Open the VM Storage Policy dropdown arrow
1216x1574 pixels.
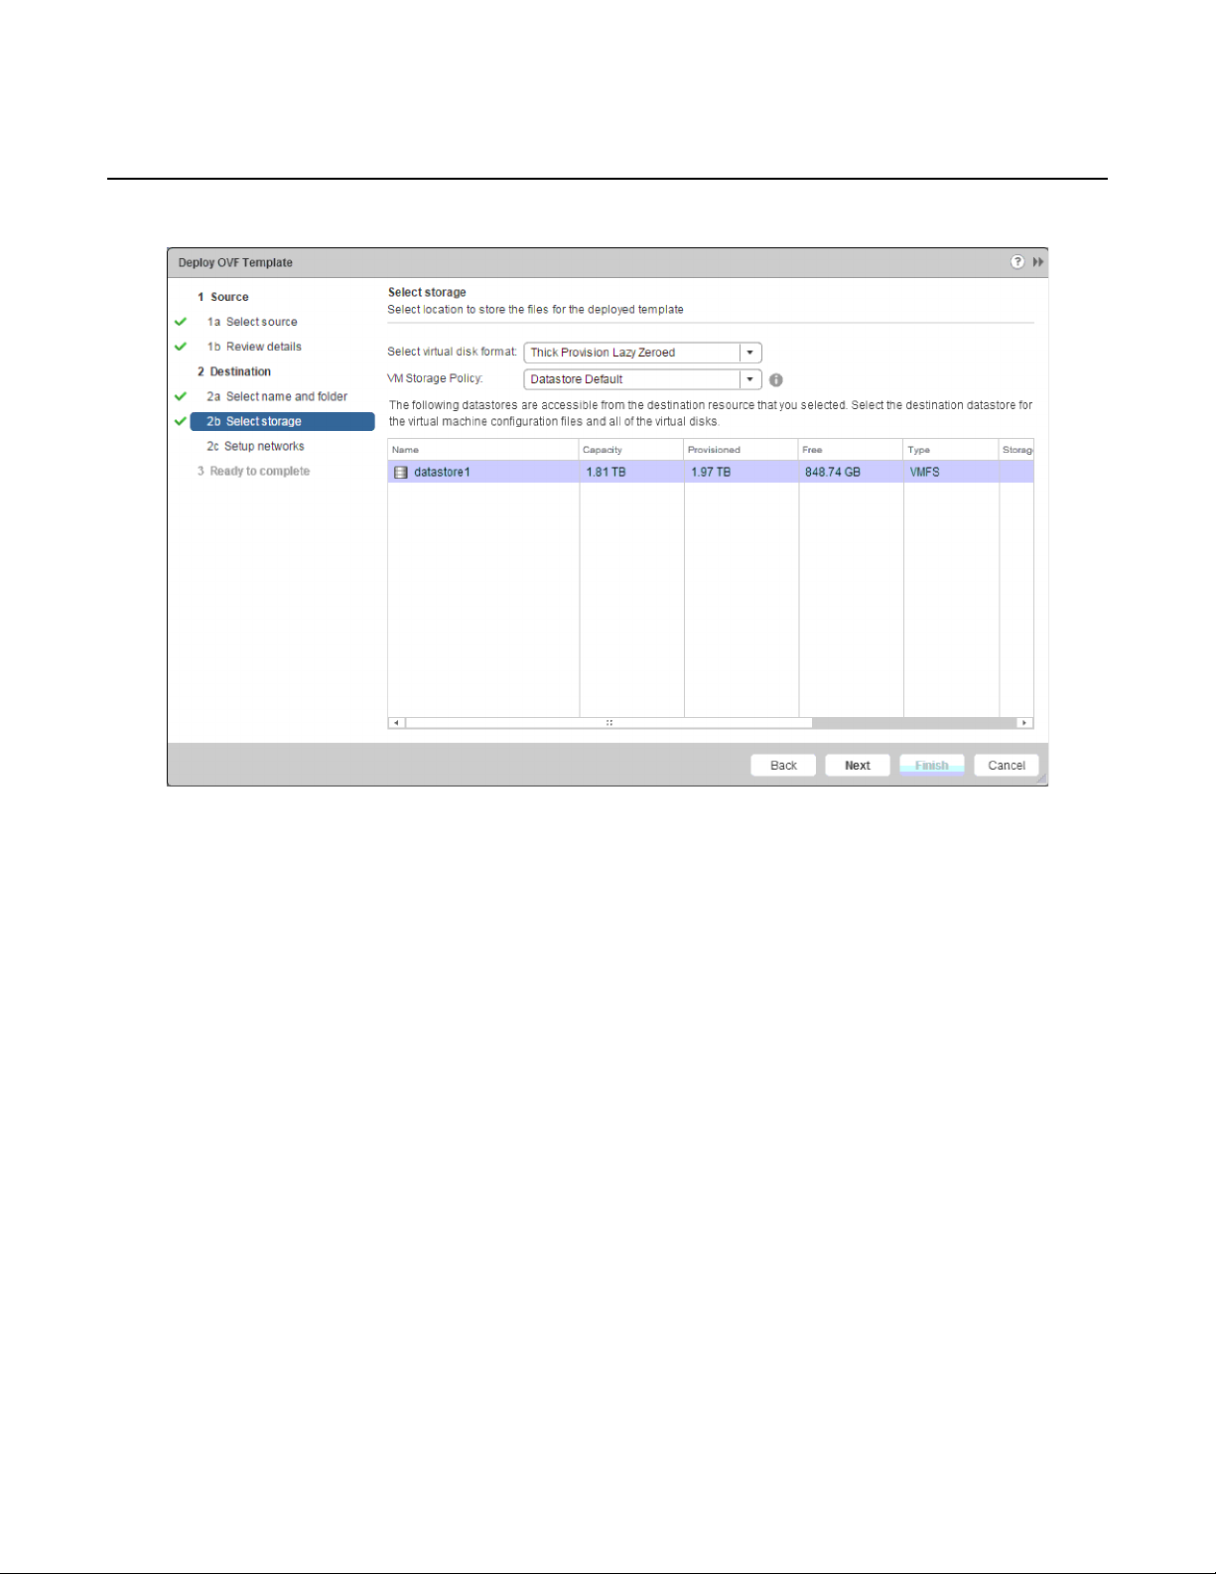[x=750, y=379]
